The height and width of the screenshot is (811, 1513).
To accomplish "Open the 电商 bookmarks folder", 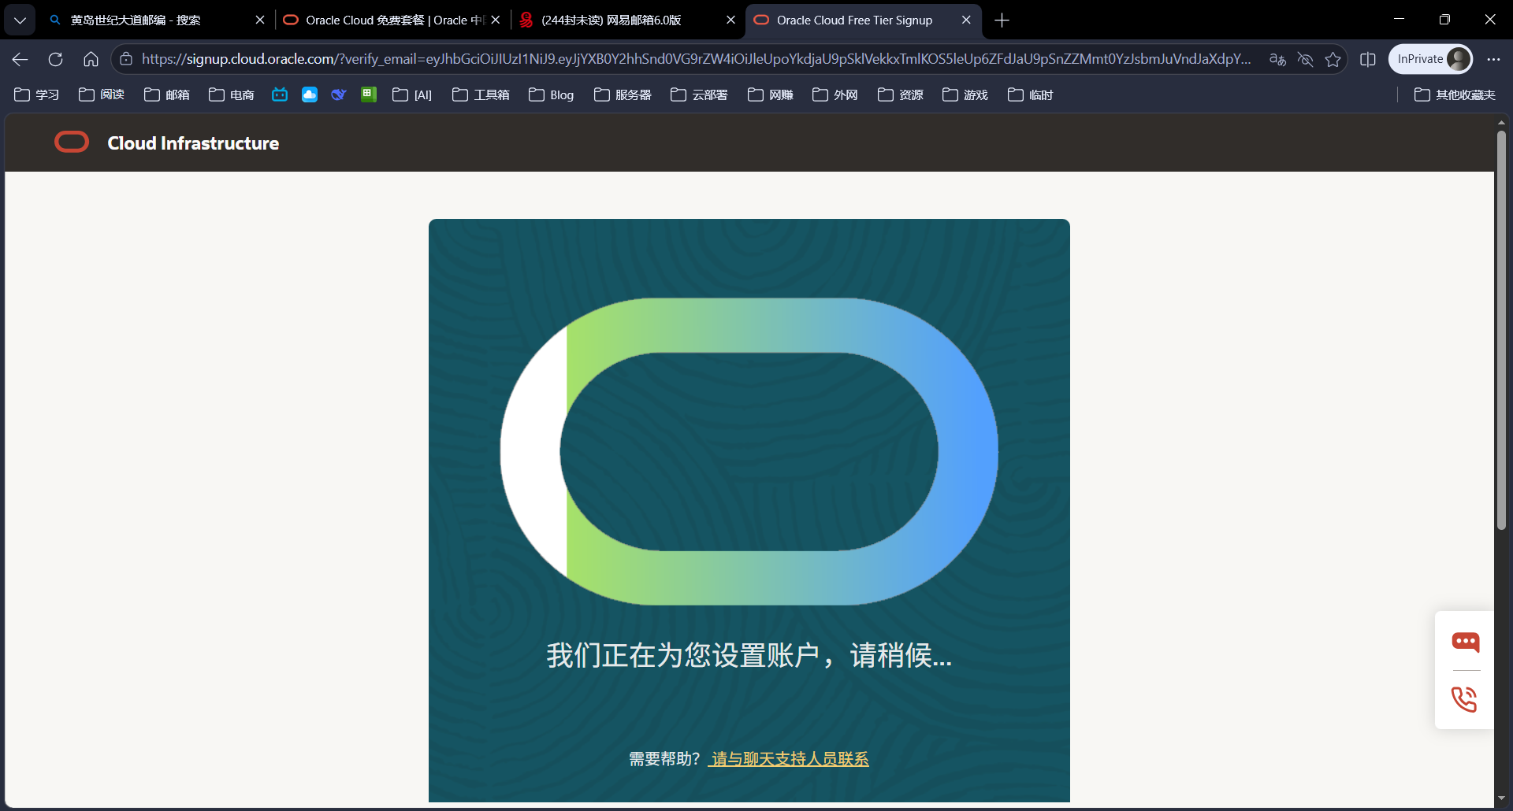I will pos(232,94).
